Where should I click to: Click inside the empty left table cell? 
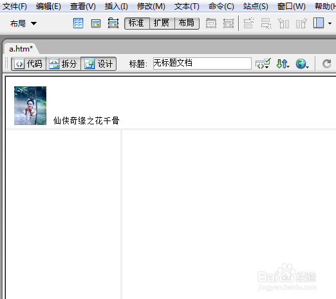[x=64, y=215]
